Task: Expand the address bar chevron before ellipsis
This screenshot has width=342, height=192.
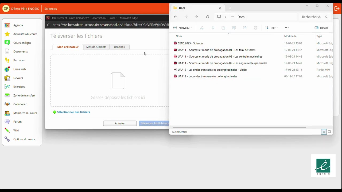Action: [x=226, y=17]
